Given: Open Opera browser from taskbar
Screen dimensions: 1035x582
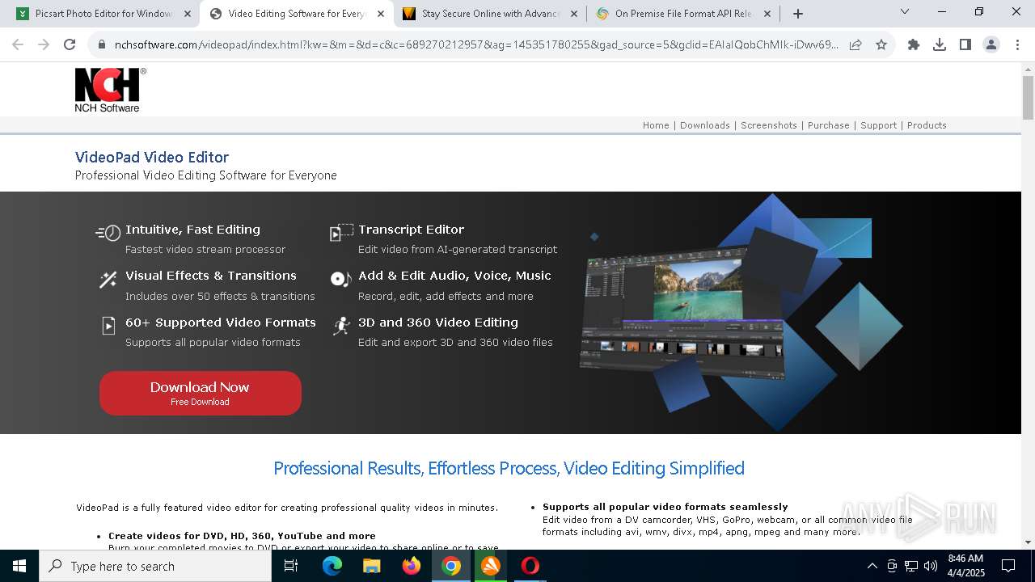Looking at the screenshot, I should click(x=530, y=566).
